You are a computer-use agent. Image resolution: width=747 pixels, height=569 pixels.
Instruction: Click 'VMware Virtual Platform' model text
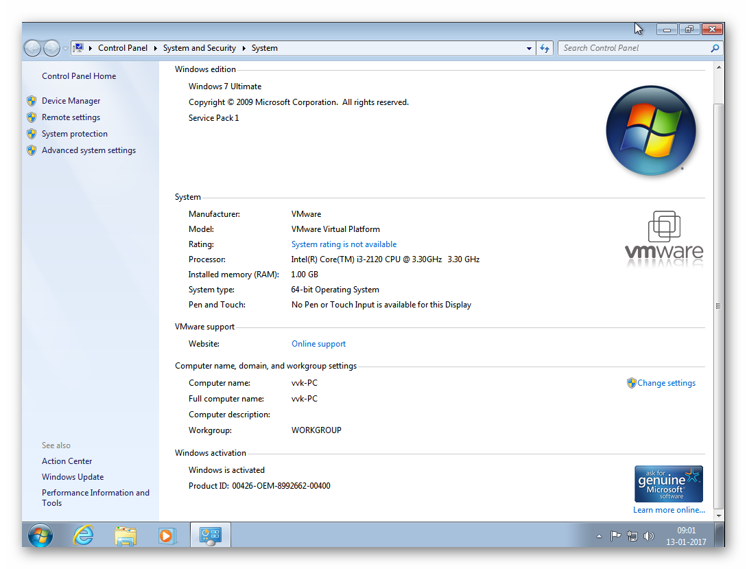point(335,229)
